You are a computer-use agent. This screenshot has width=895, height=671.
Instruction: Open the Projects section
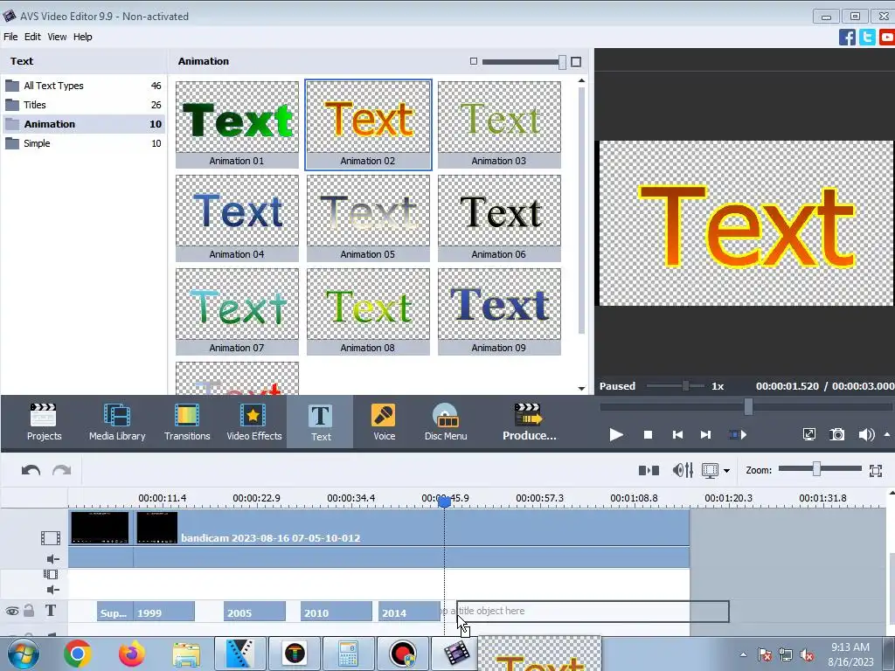[x=44, y=422]
